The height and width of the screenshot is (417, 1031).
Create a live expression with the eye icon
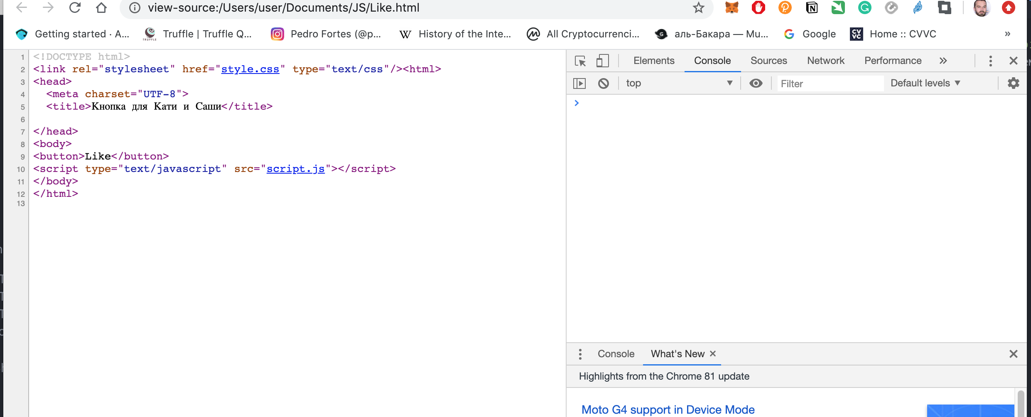[756, 83]
